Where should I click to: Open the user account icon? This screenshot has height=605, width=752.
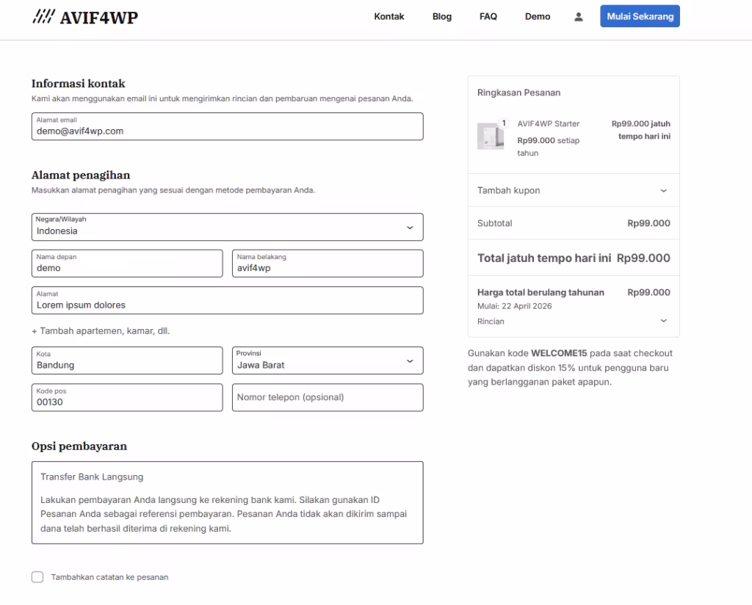pos(579,17)
